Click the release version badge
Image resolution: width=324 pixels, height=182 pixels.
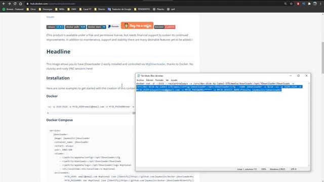point(55,27)
